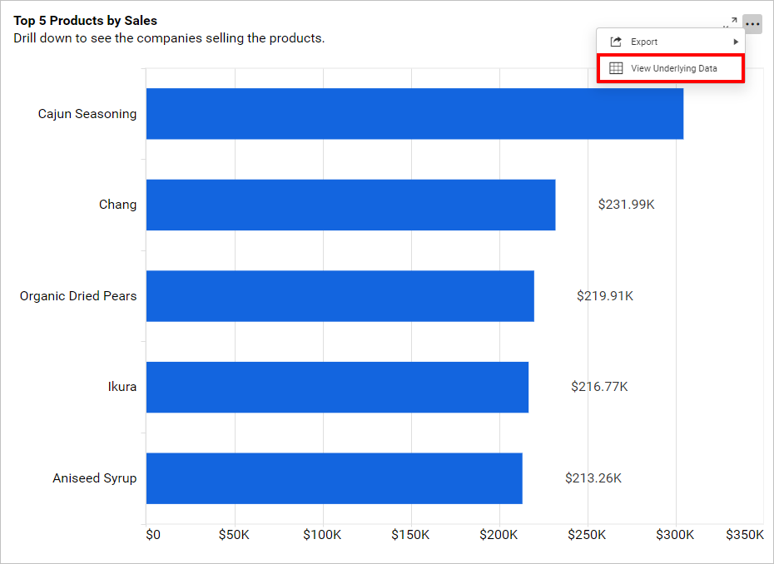The height and width of the screenshot is (564, 774).
Task: Click the Organic Dried Pears bar
Action: click(340, 296)
